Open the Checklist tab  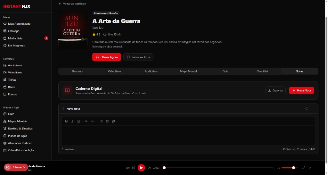[262, 71]
